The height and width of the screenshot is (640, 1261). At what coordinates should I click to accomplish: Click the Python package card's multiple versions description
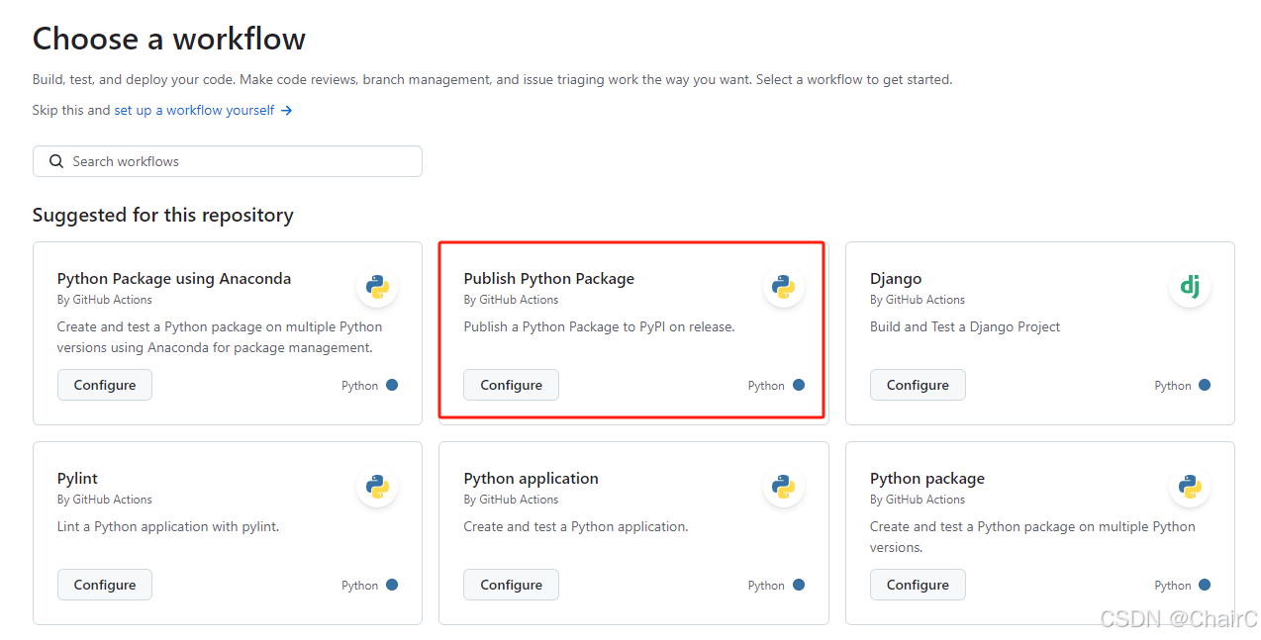click(1032, 537)
